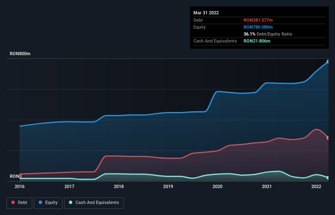This screenshot has height=215, width=335.
Task: Click the RON21.806m cash value
Action: click(257, 41)
